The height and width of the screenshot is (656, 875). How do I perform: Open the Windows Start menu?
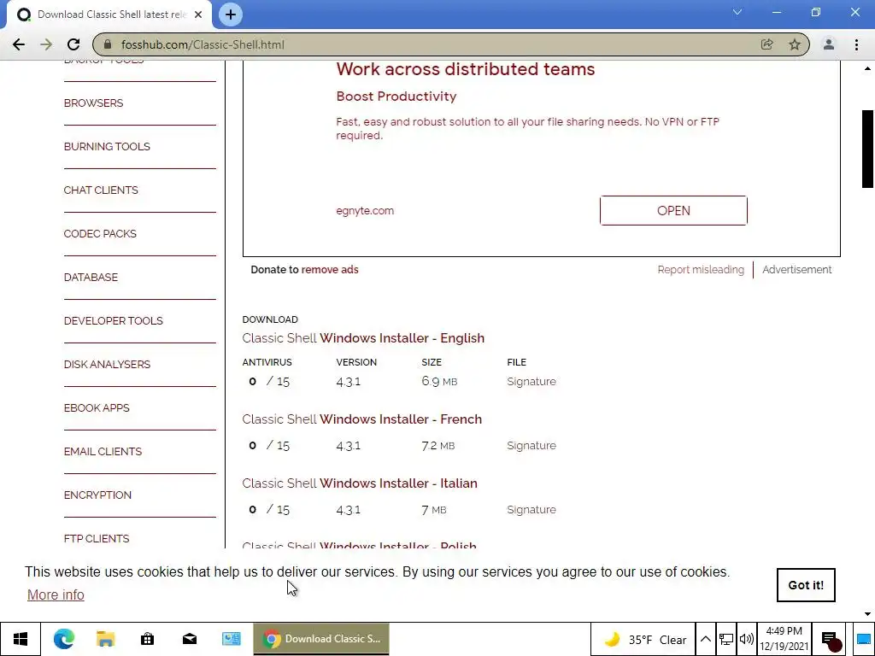tap(21, 639)
